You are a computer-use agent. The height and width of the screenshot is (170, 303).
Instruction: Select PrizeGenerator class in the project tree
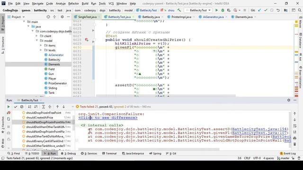[57, 83]
